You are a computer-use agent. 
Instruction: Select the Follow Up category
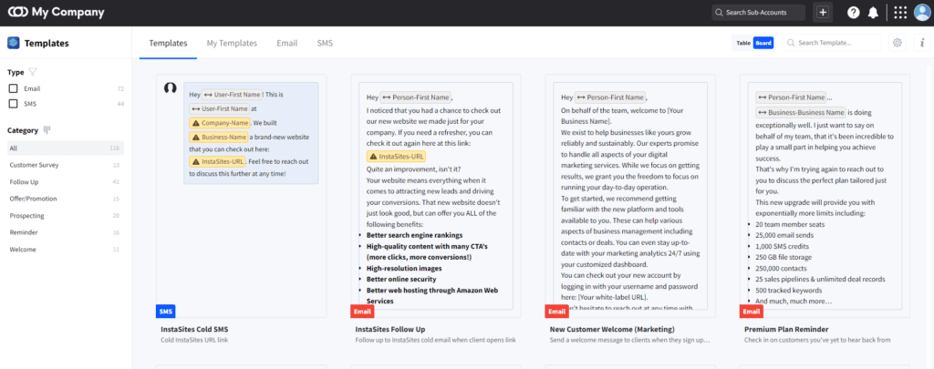pyautogui.click(x=66, y=182)
